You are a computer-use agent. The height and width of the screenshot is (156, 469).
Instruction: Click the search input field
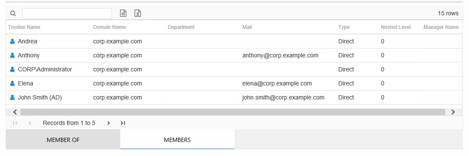(67, 14)
